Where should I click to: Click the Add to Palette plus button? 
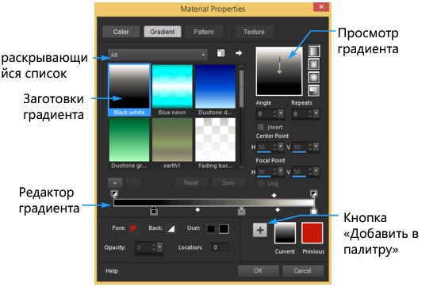click(x=260, y=230)
